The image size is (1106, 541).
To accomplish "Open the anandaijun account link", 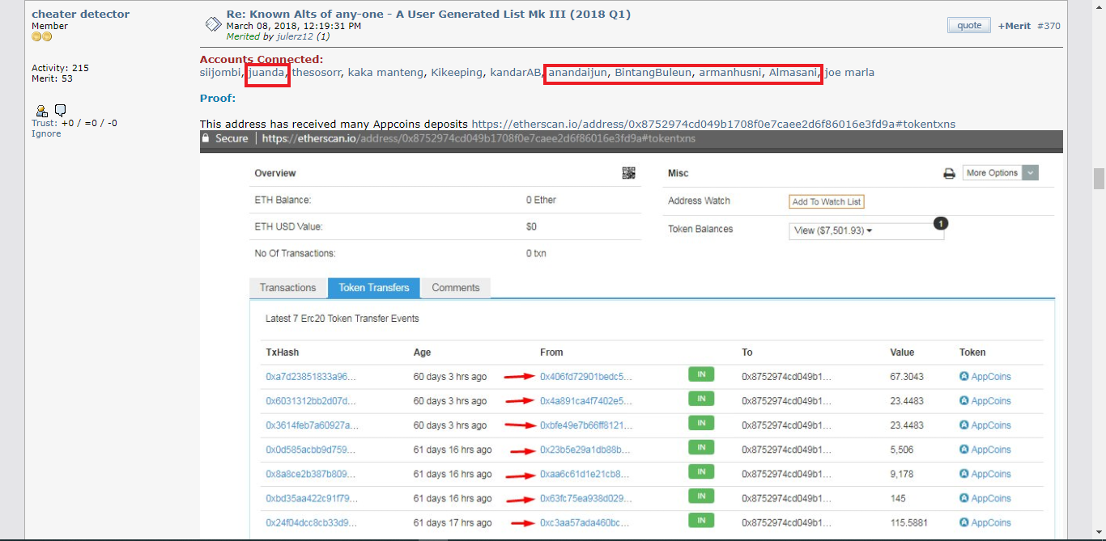I will (x=578, y=73).
